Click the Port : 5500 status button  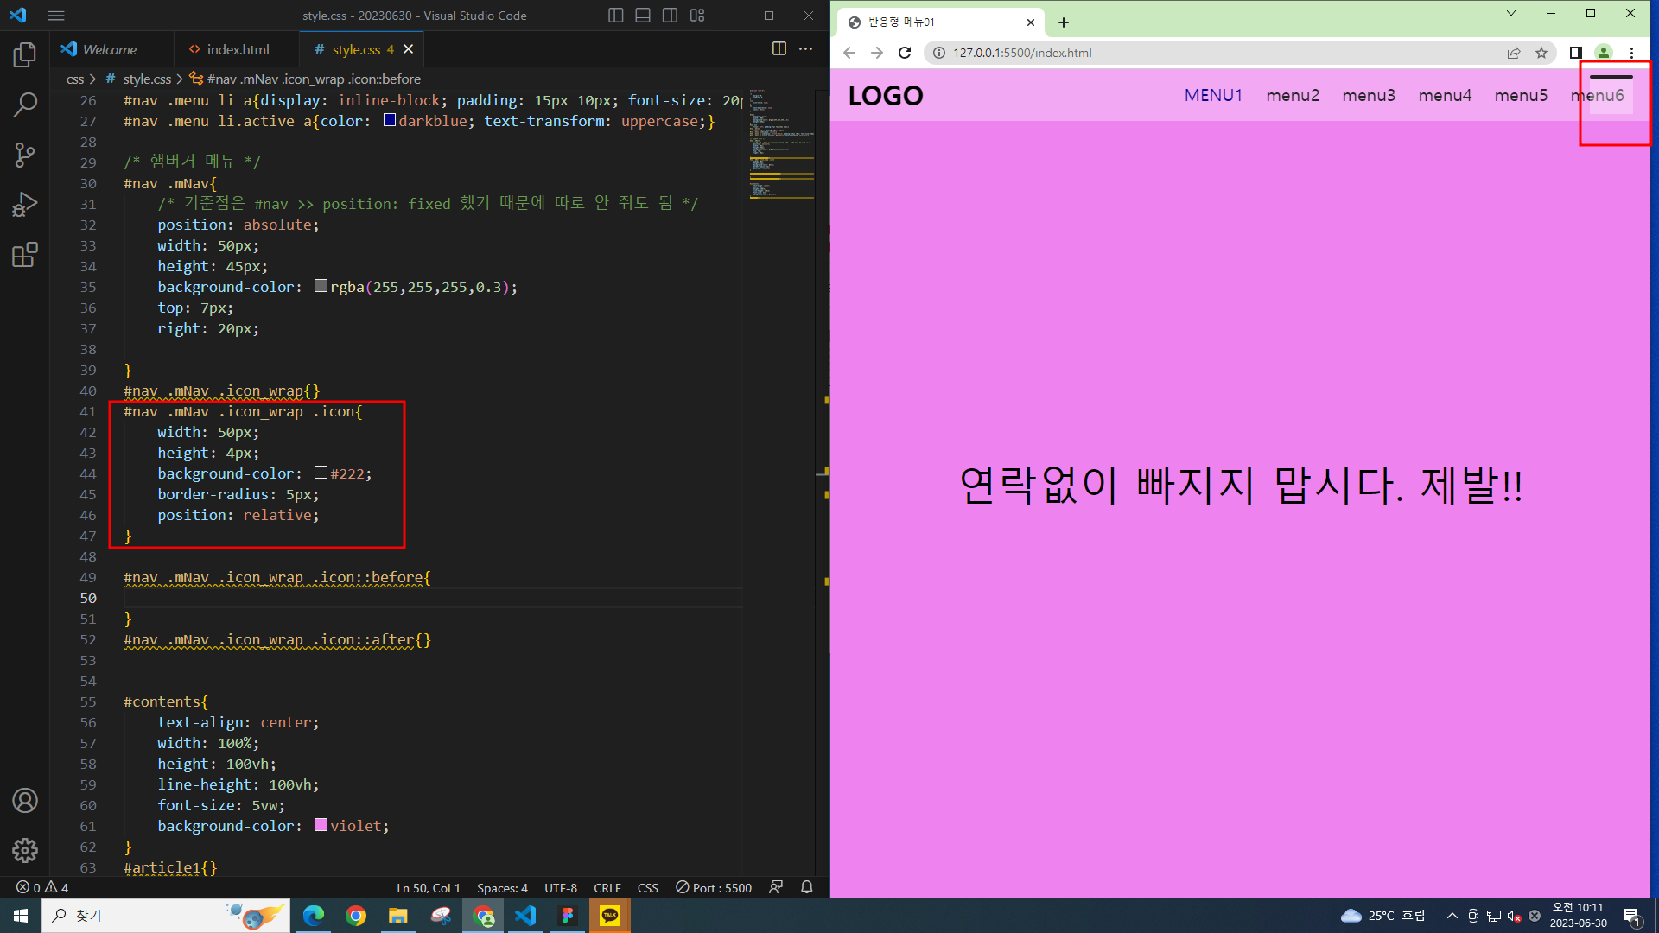pos(714,888)
